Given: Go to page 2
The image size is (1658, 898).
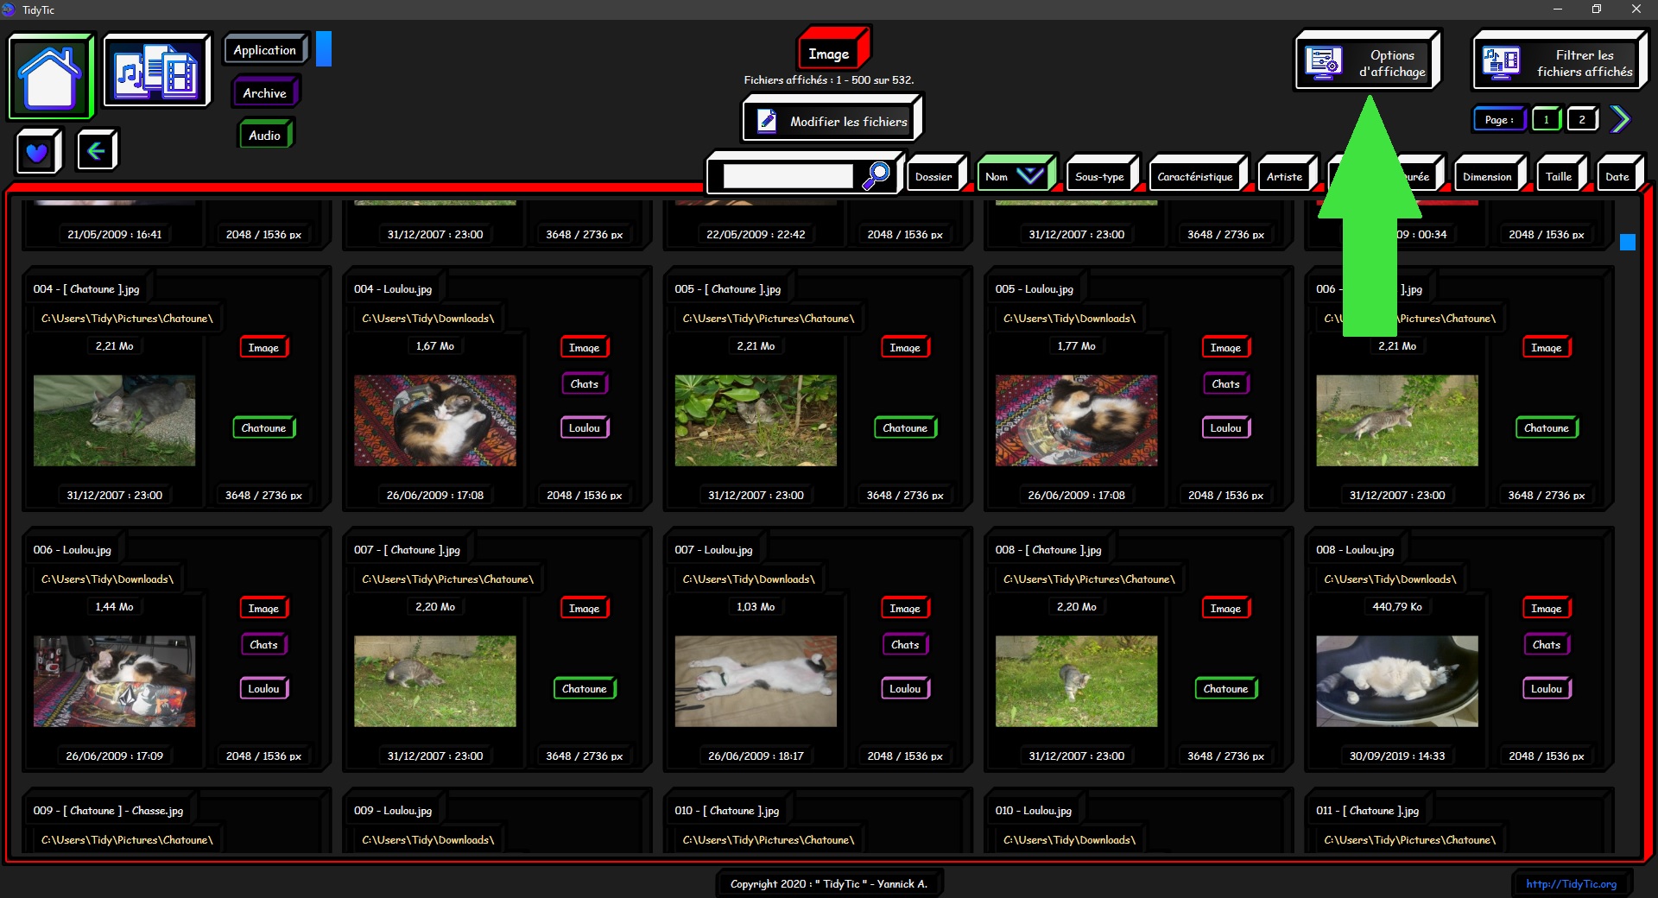Looking at the screenshot, I should pyautogui.click(x=1582, y=119).
